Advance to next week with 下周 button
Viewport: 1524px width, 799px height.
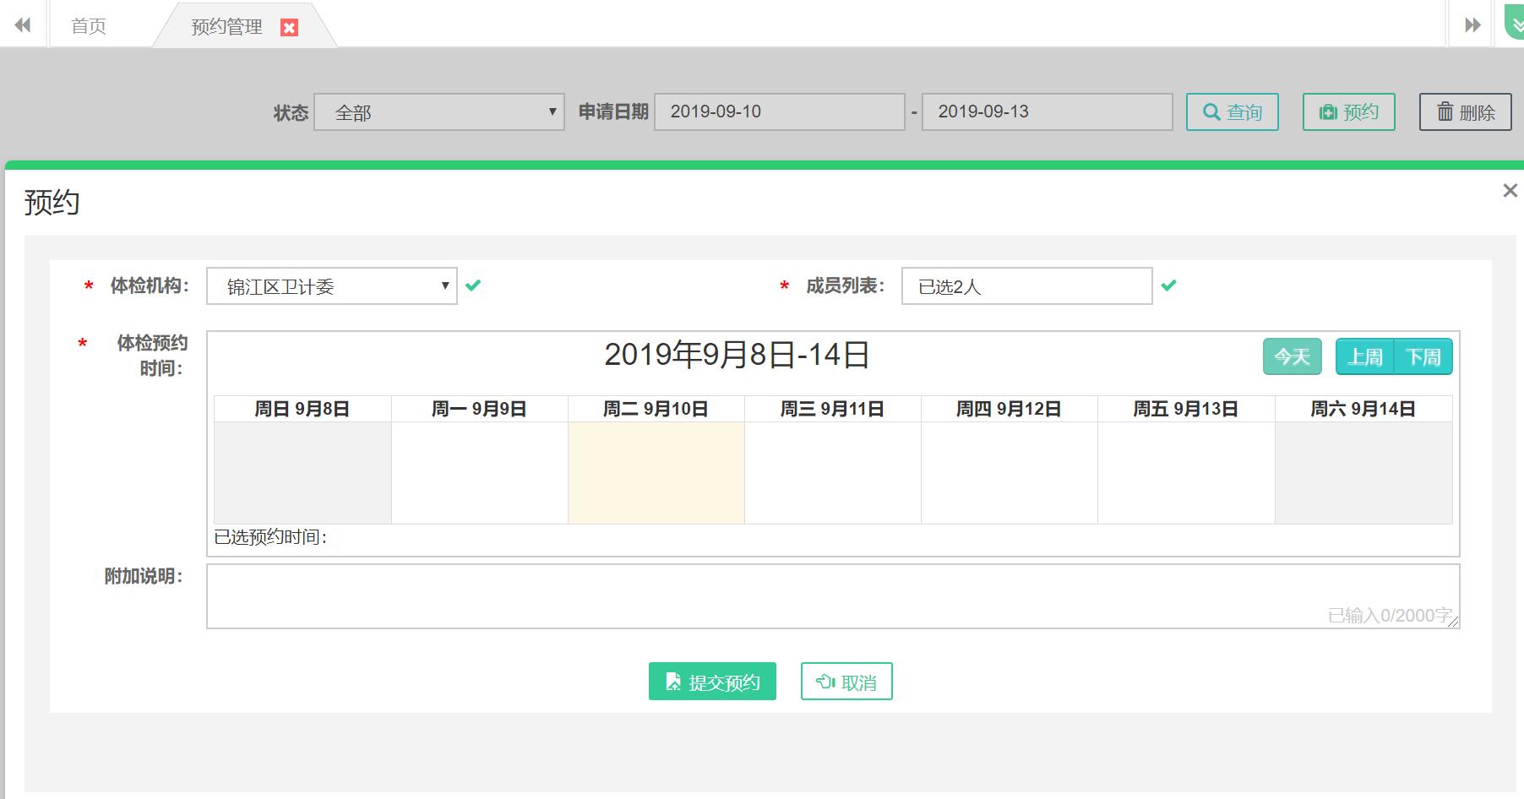[x=1425, y=356]
